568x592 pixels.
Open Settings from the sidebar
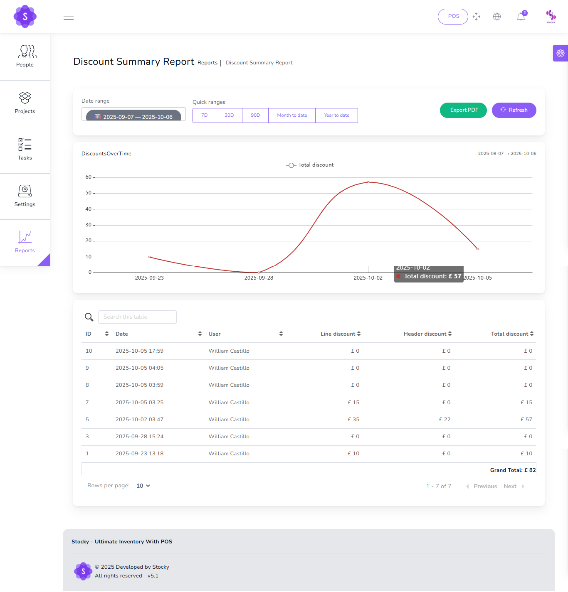tap(25, 197)
